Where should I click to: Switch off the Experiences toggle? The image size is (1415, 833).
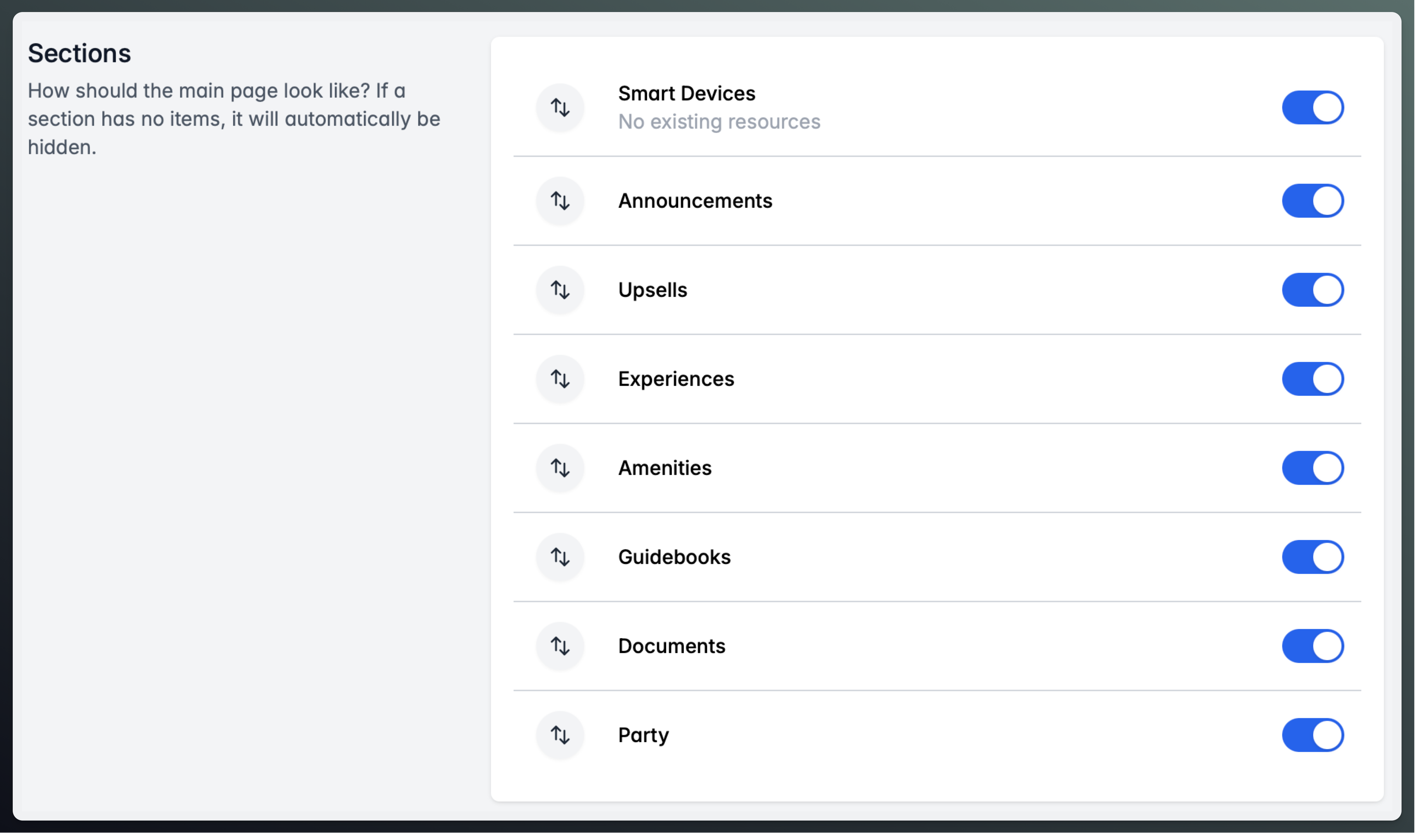(1312, 379)
